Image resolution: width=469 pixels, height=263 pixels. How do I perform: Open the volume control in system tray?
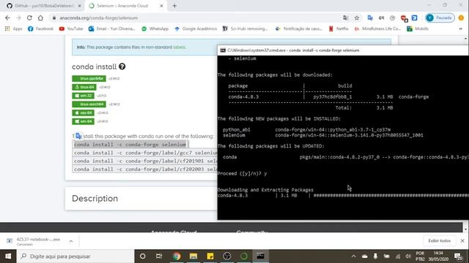click(x=408, y=256)
